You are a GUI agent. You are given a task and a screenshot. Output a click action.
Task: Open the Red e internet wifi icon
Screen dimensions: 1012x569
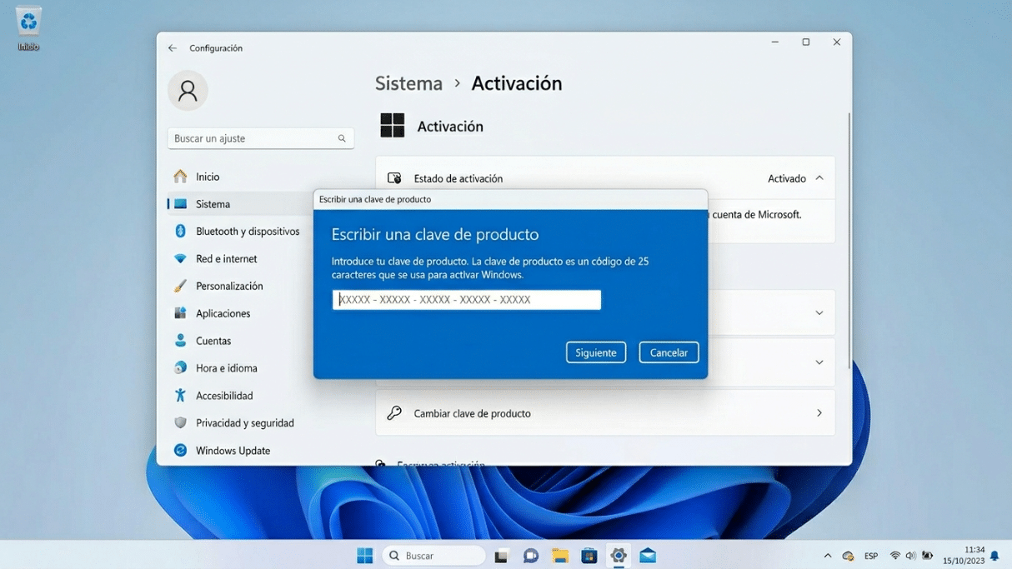180,259
